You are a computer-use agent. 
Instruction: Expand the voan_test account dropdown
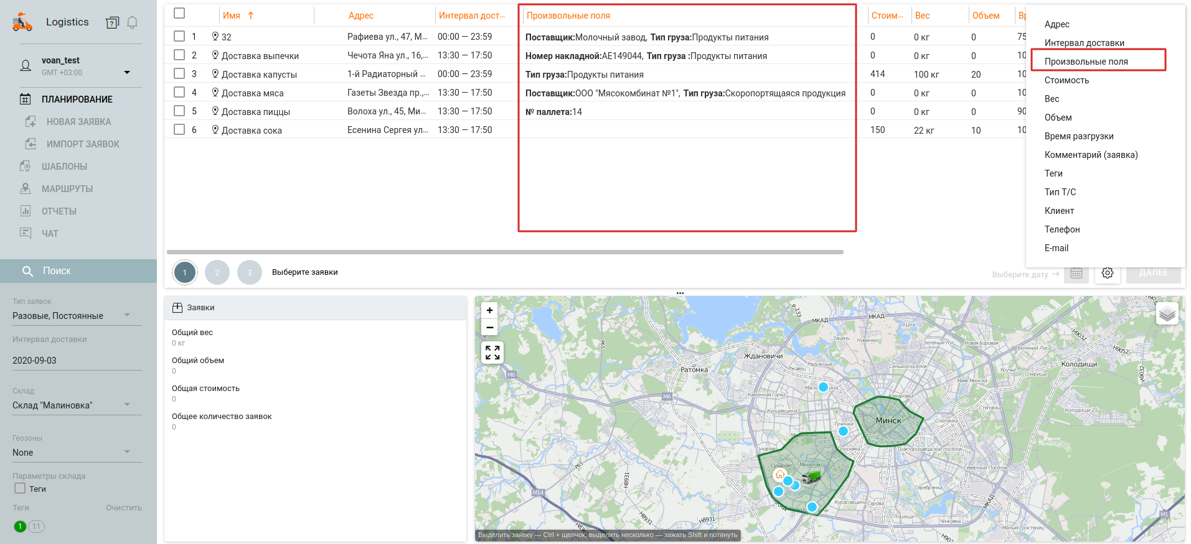(x=127, y=72)
